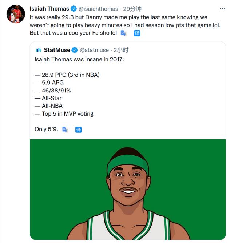Click the StatMuse logo icon
The image size is (230, 243).
pos(38,50)
